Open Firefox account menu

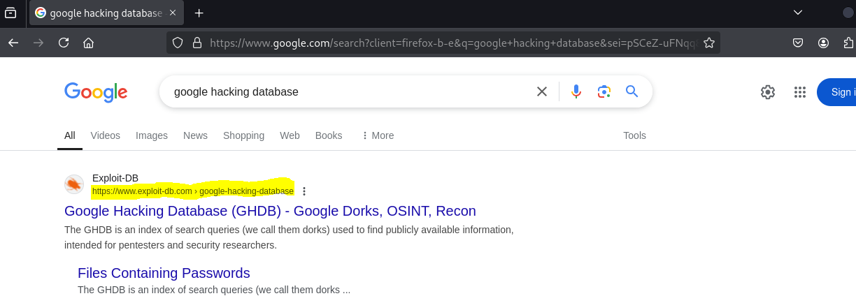coord(823,43)
